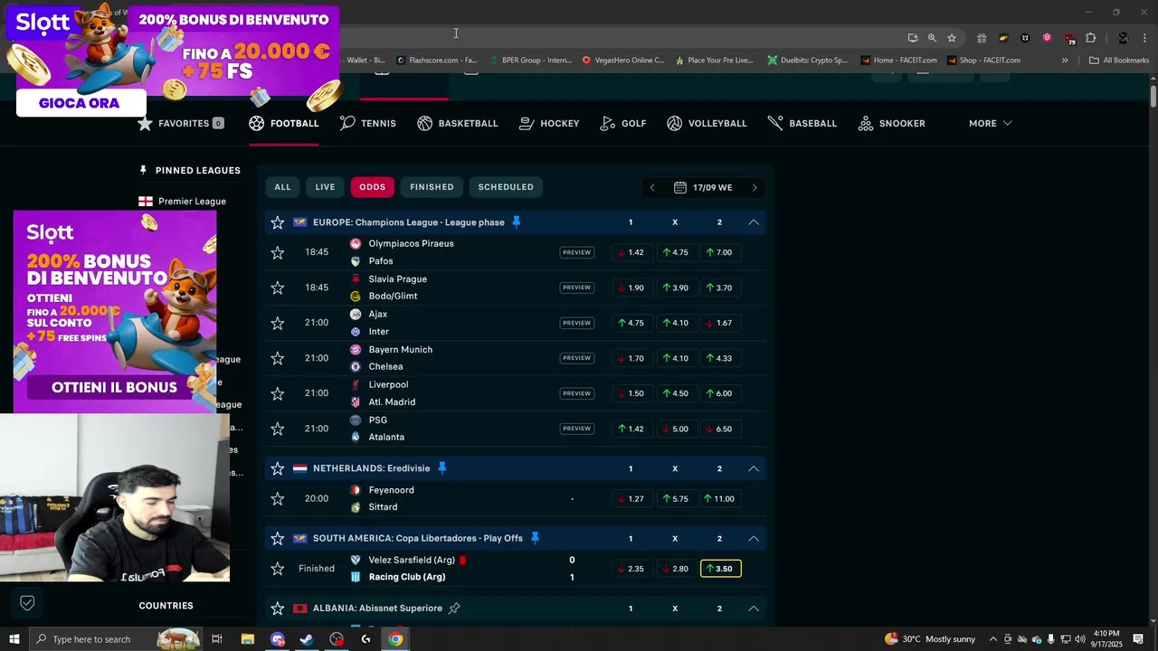1158x651 pixels.
Task: Collapse the Champions League section
Action: coord(753,222)
